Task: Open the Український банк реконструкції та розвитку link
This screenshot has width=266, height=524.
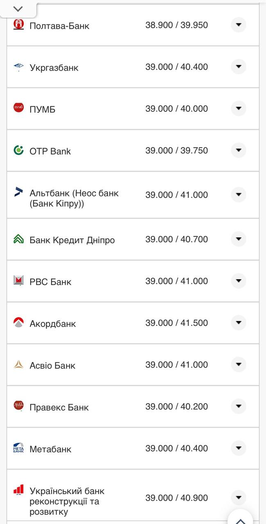Action: (x=67, y=501)
